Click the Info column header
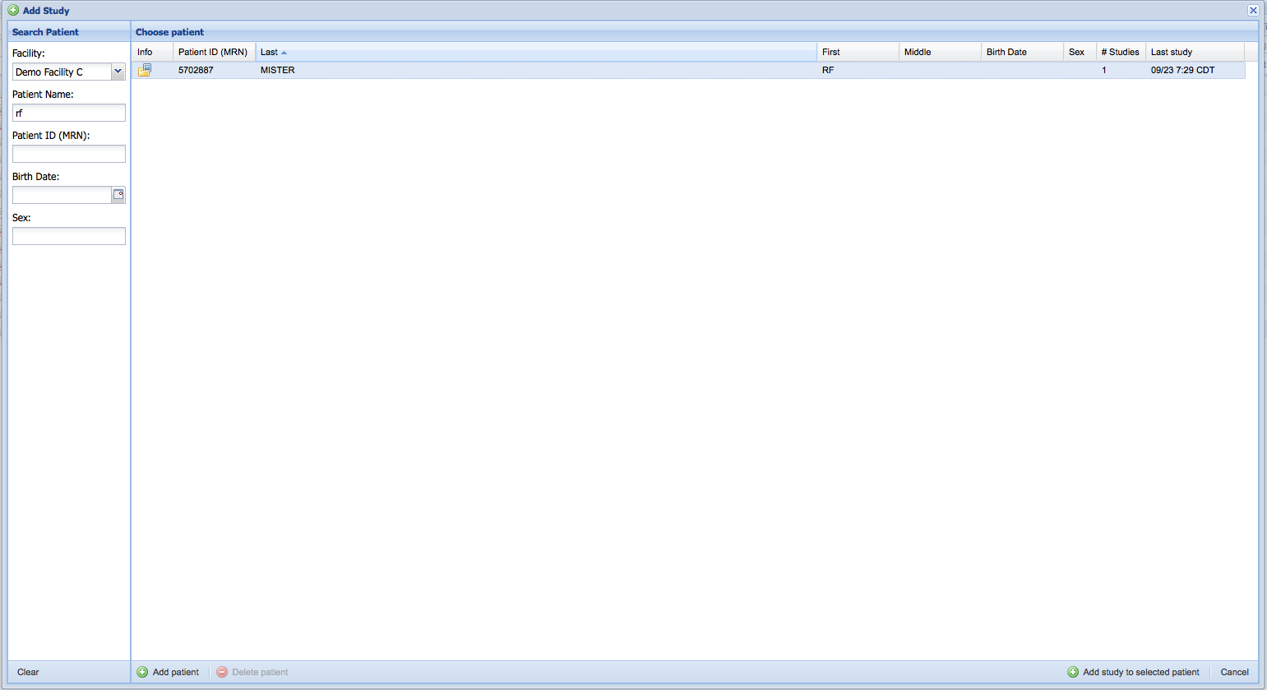 [x=152, y=52]
